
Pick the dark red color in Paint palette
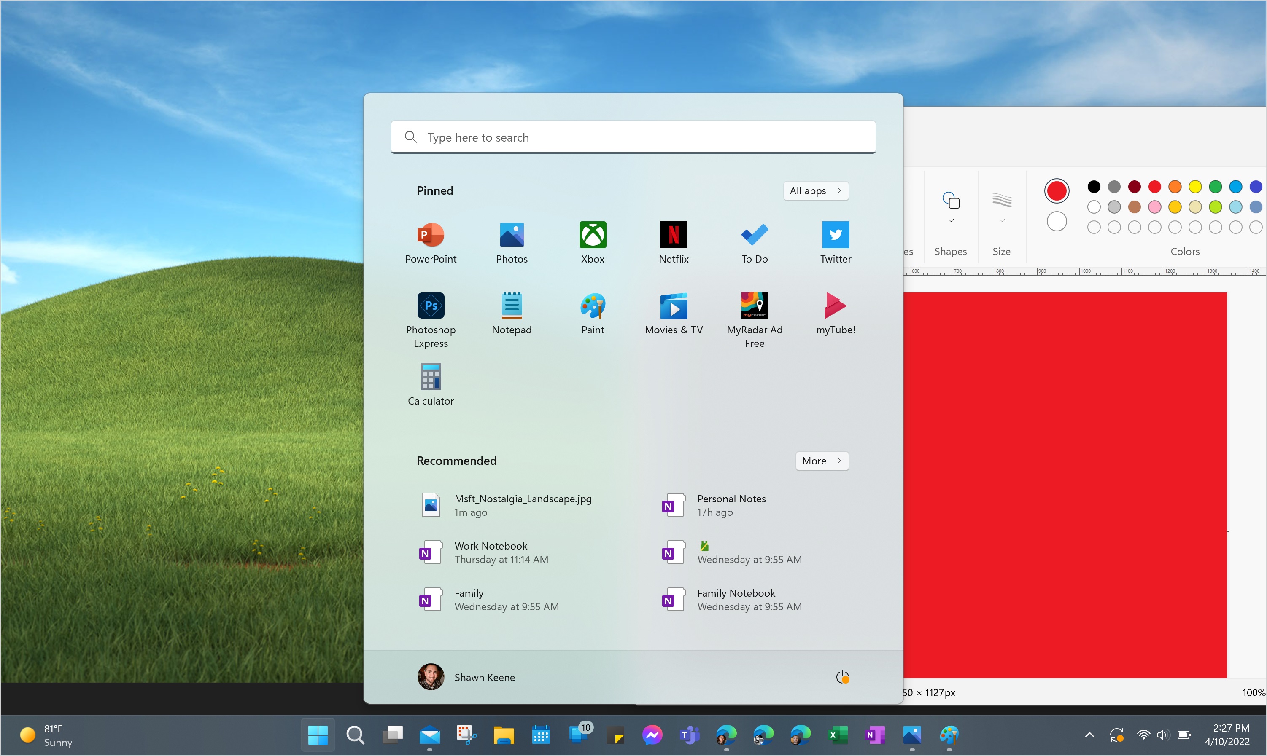[x=1134, y=187]
